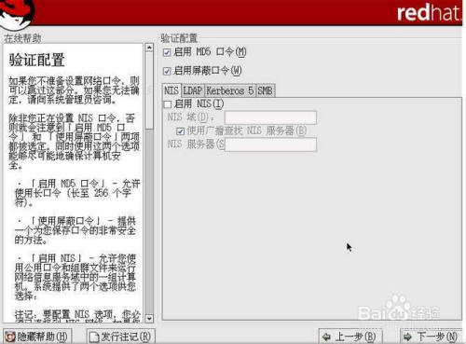
Task: Select the NIS tab
Action: [x=171, y=90]
